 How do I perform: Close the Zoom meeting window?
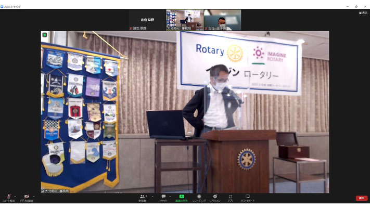[x=365, y=7]
